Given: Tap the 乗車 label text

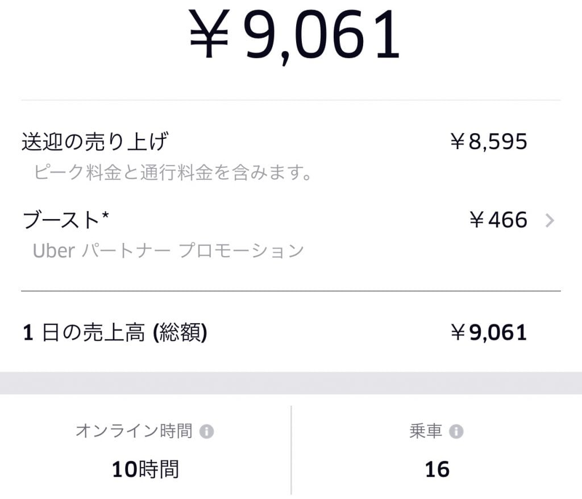Looking at the screenshot, I should point(426,431).
